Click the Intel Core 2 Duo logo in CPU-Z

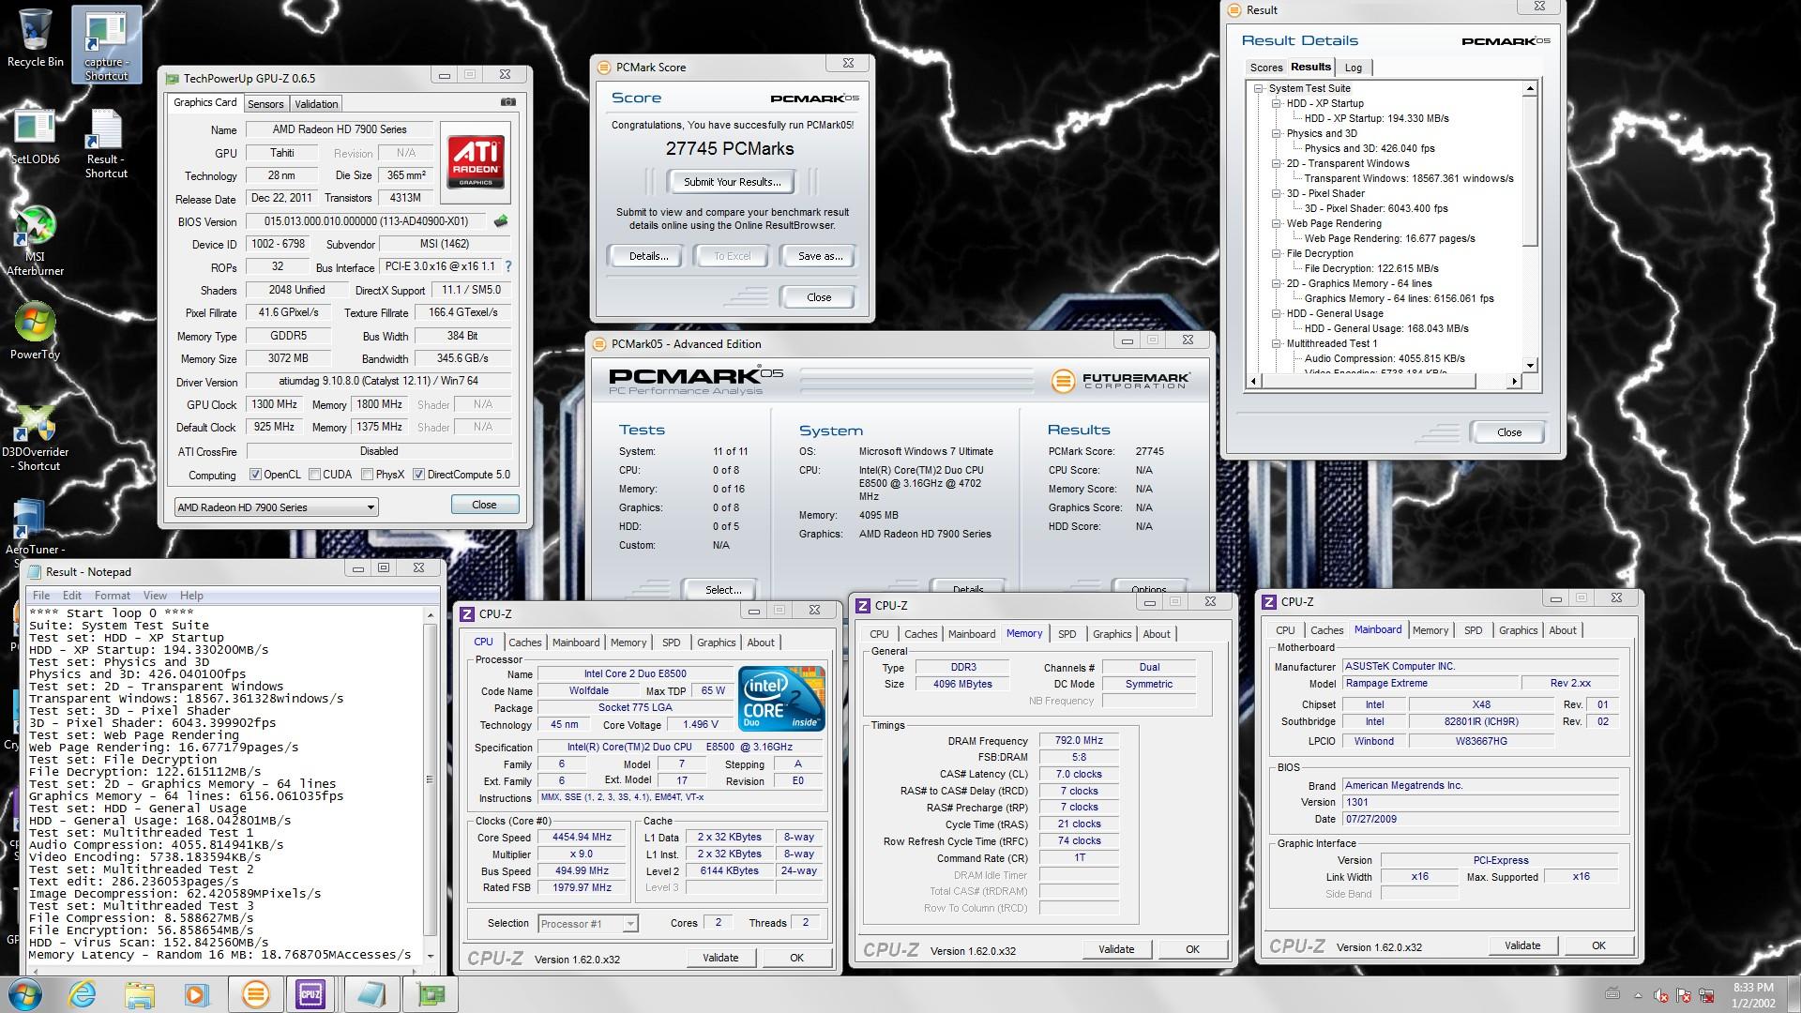781,699
